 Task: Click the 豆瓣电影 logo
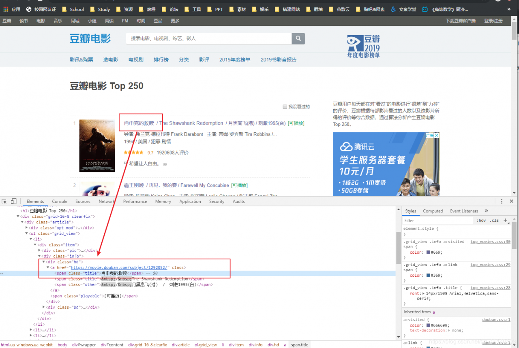point(90,38)
